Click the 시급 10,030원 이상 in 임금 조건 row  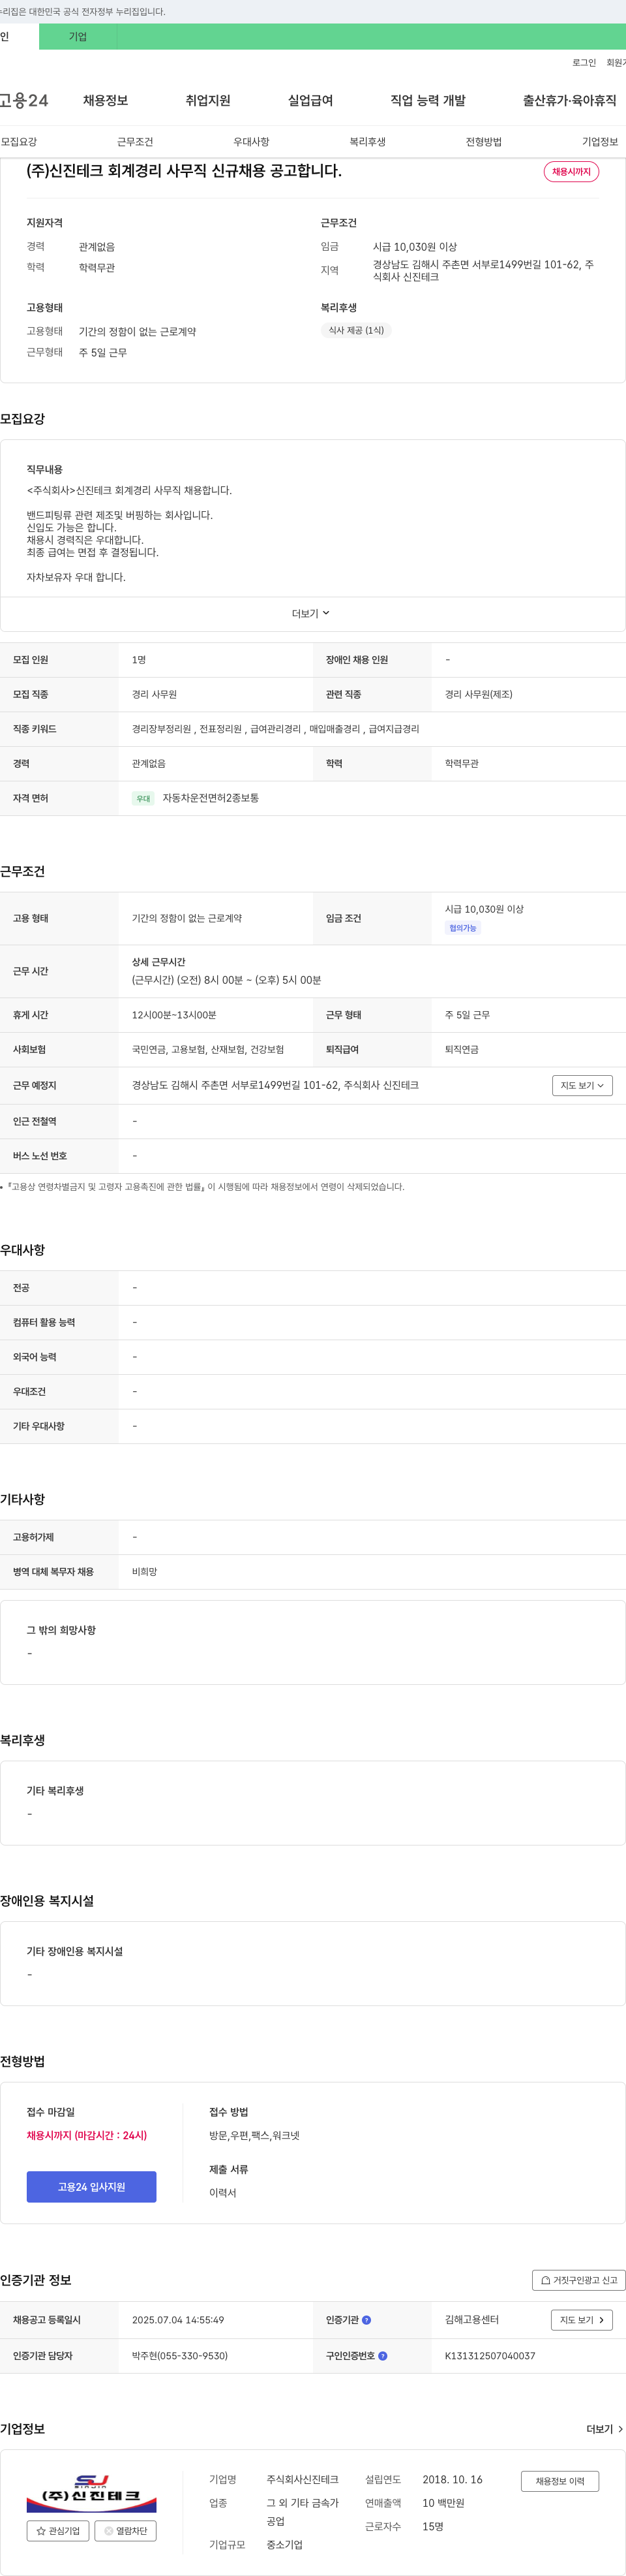pyautogui.click(x=484, y=909)
